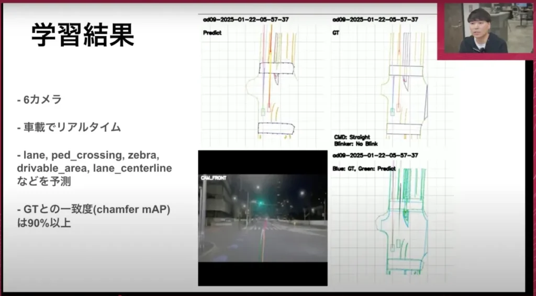Screen dimensions: 536x296
Task: Select the front camera night road image
Action: 262,225
